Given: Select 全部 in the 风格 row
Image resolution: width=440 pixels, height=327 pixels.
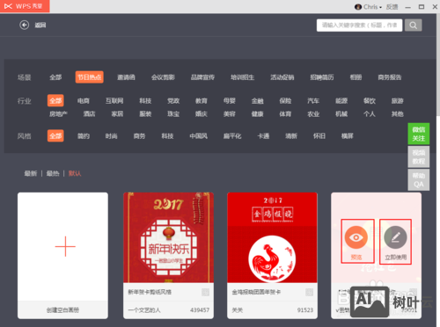Looking at the screenshot, I should pyautogui.click(x=55, y=136).
